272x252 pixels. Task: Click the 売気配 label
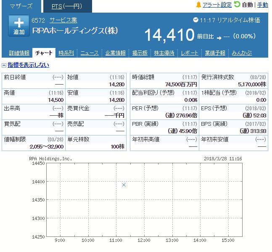tap(76, 124)
